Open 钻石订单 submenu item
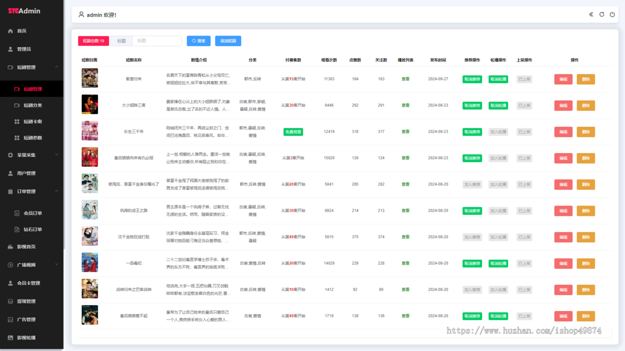The height and width of the screenshot is (351, 625). coord(32,229)
